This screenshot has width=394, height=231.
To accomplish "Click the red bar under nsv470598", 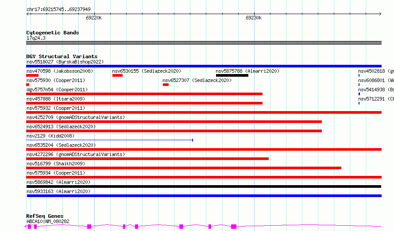I will coord(32,75).
